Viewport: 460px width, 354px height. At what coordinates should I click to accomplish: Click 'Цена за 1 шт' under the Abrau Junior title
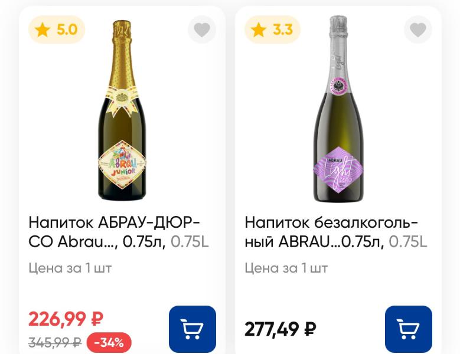click(70, 268)
